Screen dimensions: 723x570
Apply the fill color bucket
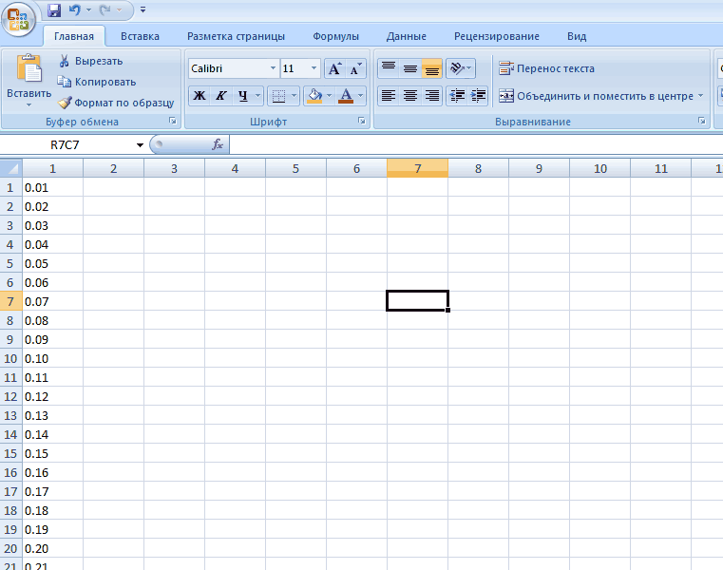(x=314, y=95)
